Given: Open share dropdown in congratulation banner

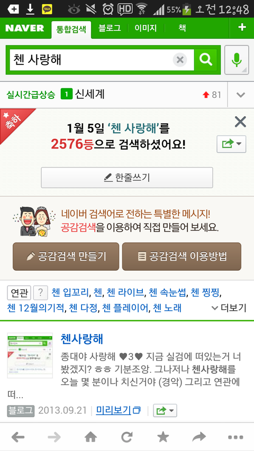Looking at the screenshot, I should tap(231, 144).
